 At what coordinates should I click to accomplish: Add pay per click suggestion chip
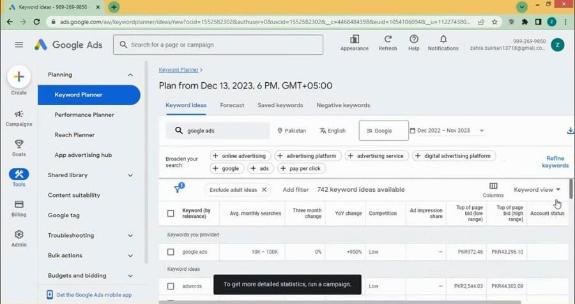[x=302, y=169]
